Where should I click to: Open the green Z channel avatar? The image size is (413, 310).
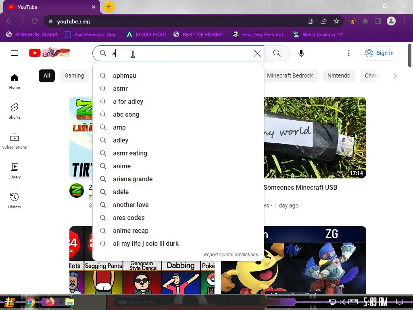[77, 191]
